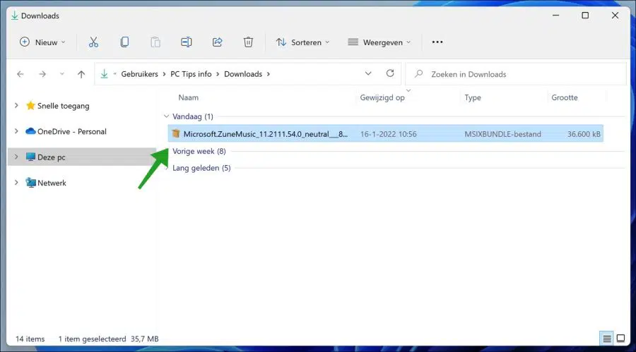The width and height of the screenshot is (636, 352).
Task: Select Snelle toegang in sidebar
Action: [64, 106]
